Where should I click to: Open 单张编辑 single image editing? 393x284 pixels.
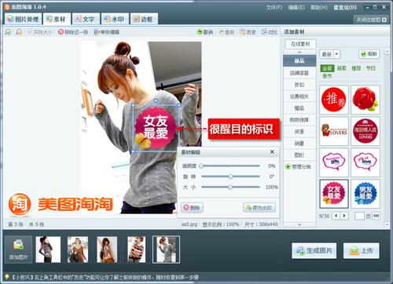click(107, 32)
